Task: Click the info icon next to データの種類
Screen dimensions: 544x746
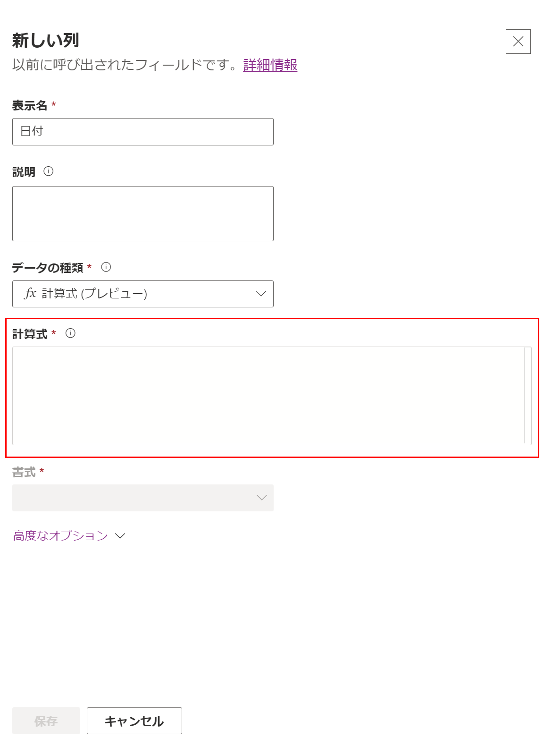Action: pyautogui.click(x=106, y=267)
